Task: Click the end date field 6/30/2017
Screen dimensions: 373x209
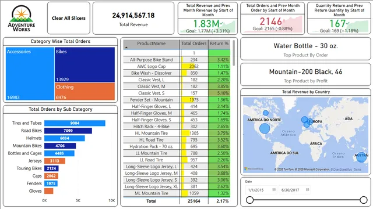Action: (294, 190)
